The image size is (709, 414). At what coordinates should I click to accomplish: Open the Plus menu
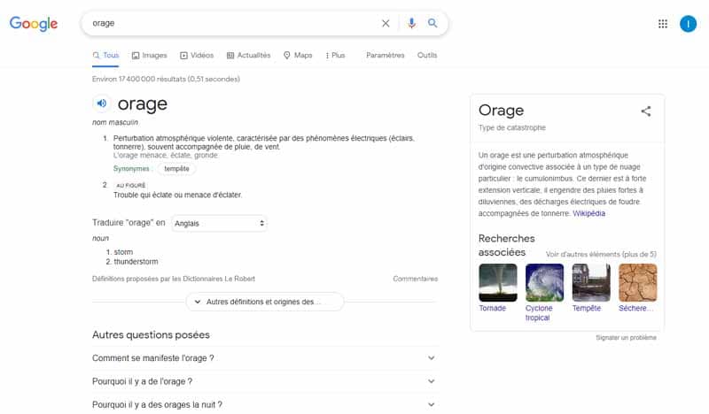(335, 55)
